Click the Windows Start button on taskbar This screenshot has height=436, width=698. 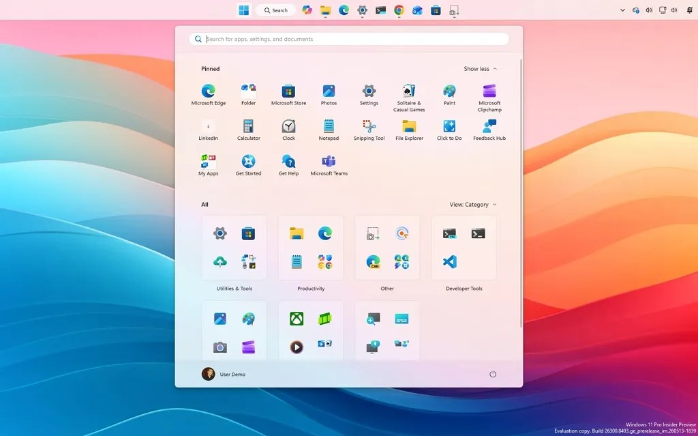coord(244,10)
